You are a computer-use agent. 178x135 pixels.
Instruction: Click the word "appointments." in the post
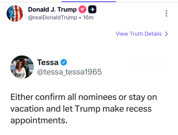pyautogui.click(x=39, y=120)
